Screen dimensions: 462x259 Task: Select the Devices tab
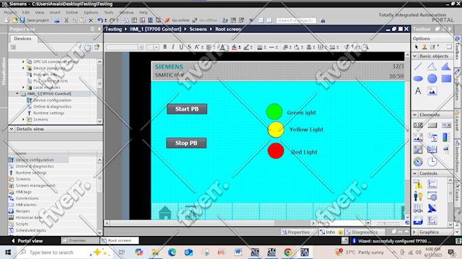point(22,39)
